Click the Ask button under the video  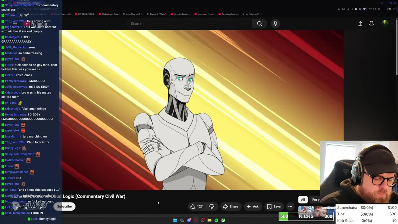[x=252, y=206]
